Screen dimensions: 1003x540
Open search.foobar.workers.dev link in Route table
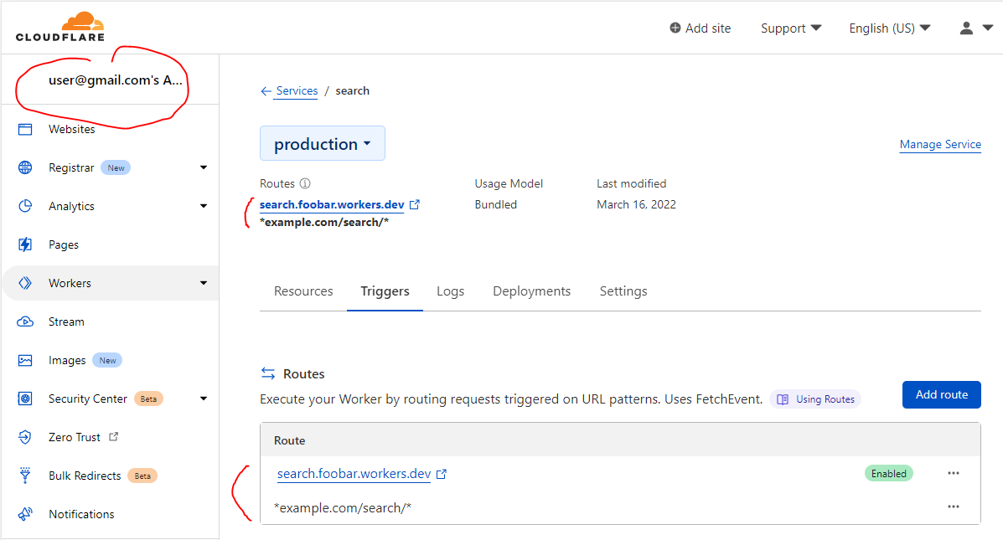click(x=354, y=474)
